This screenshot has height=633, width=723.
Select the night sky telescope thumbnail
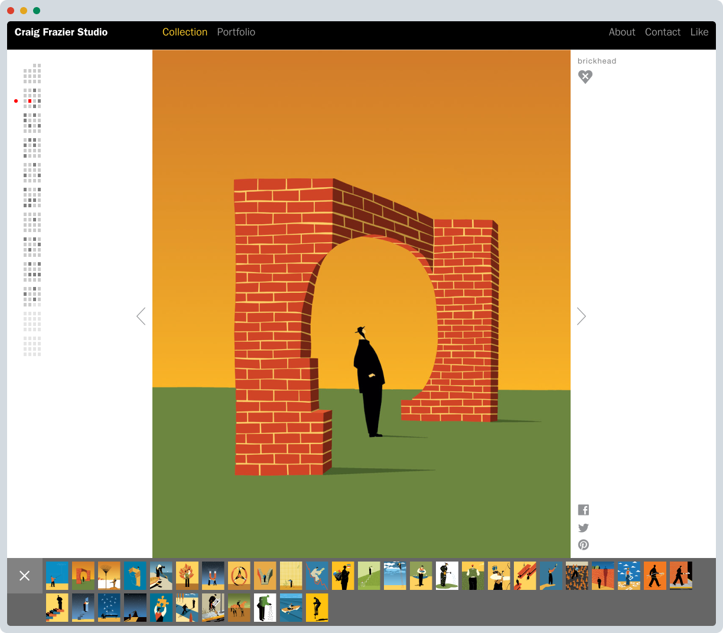135,608
